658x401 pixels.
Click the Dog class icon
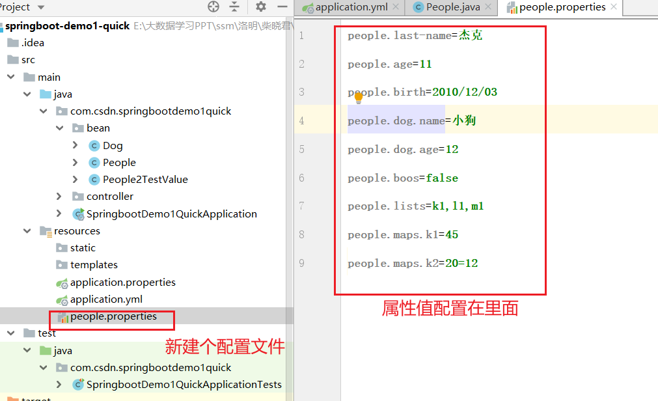tap(94, 146)
